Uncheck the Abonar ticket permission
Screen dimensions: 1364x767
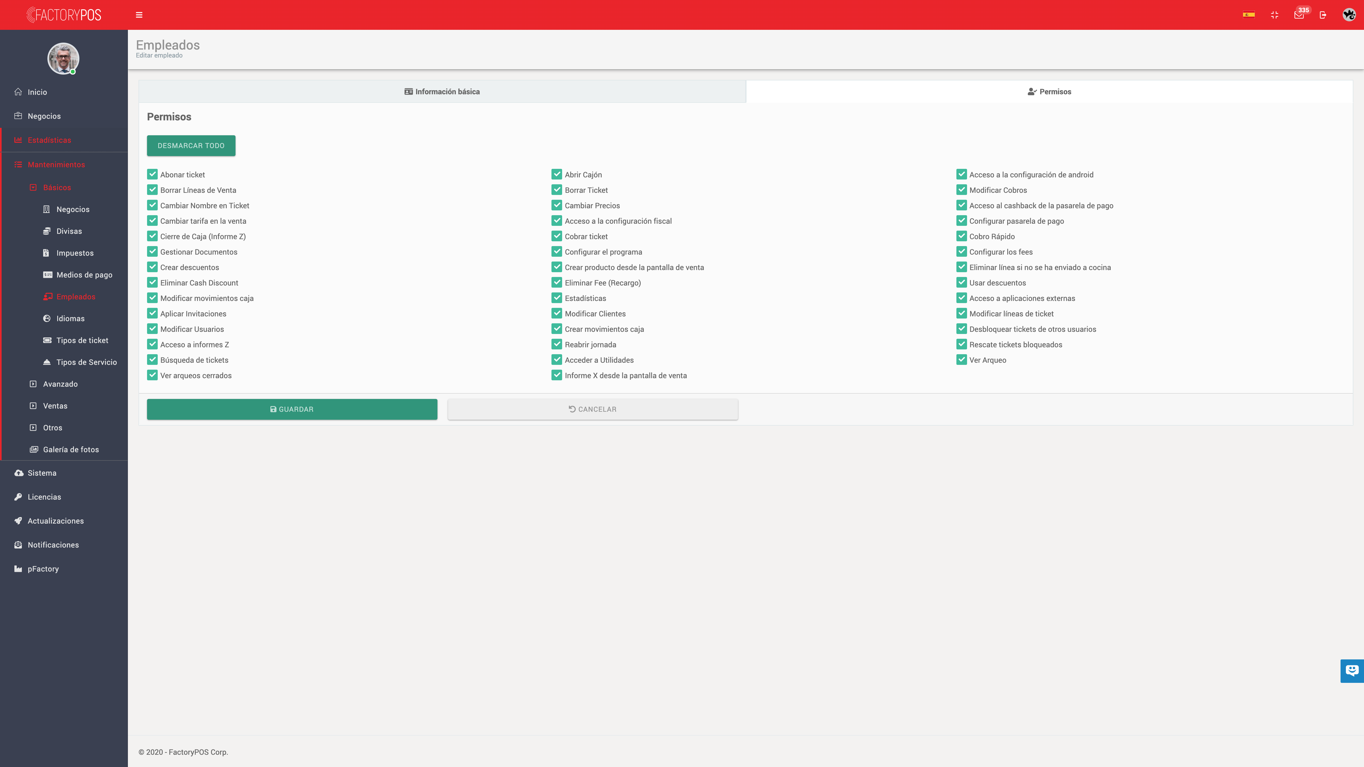coord(152,174)
